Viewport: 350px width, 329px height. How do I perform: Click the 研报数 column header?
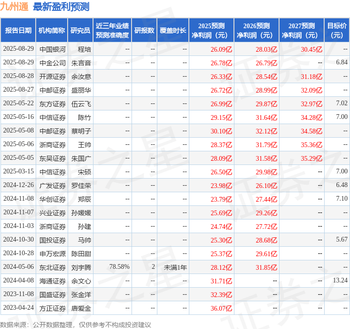(144, 31)
